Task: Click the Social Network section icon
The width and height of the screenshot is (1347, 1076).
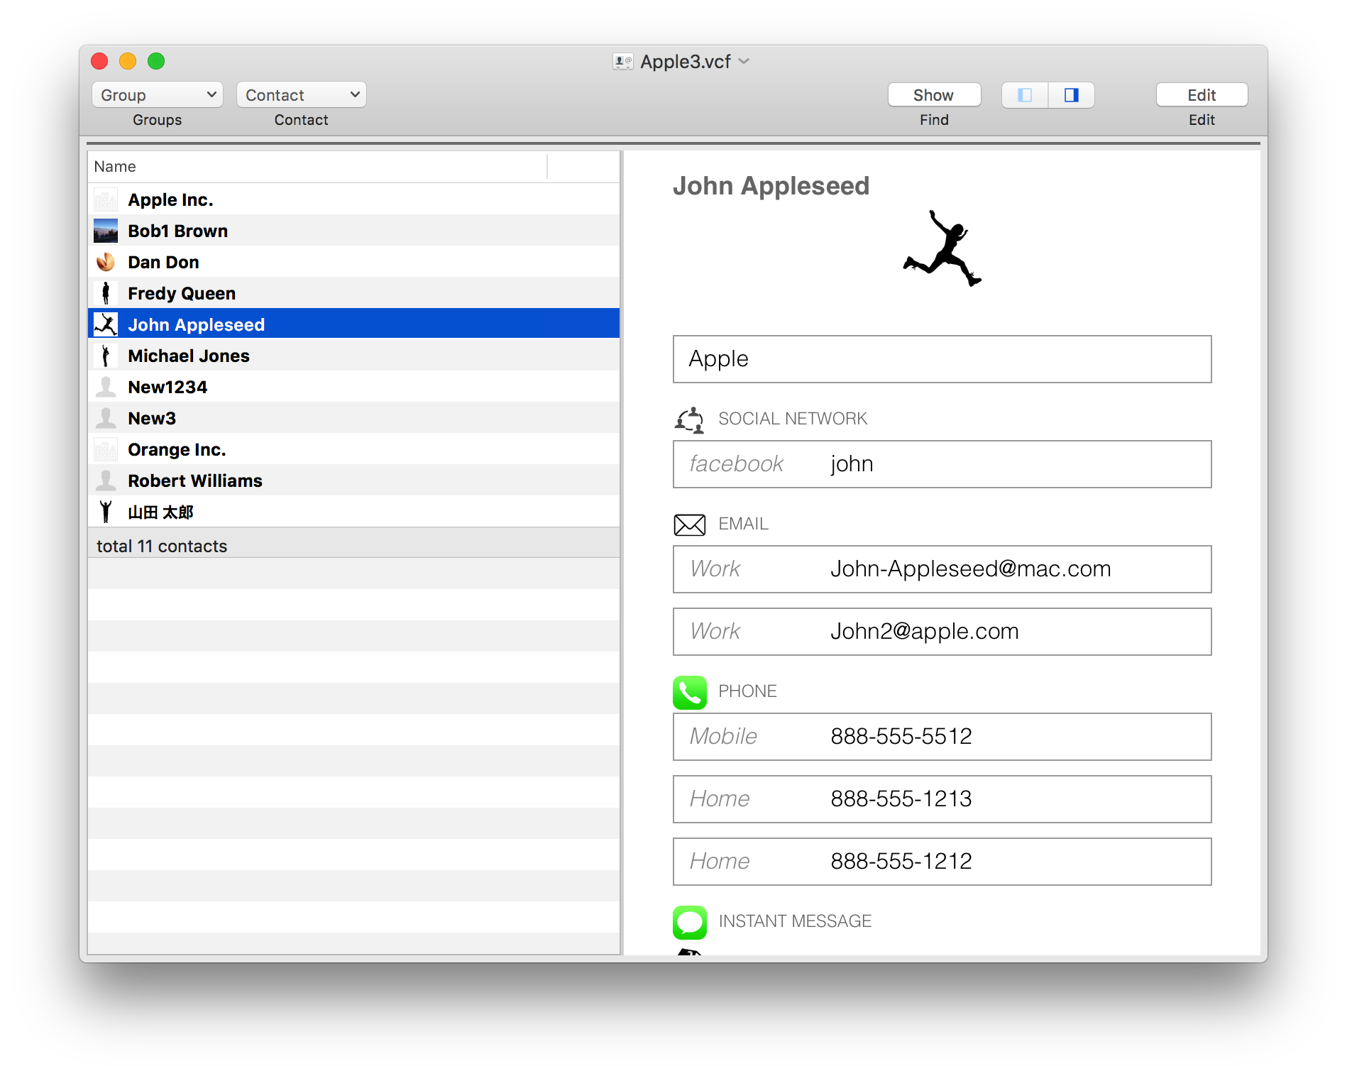Action: [x=689, y=419]
